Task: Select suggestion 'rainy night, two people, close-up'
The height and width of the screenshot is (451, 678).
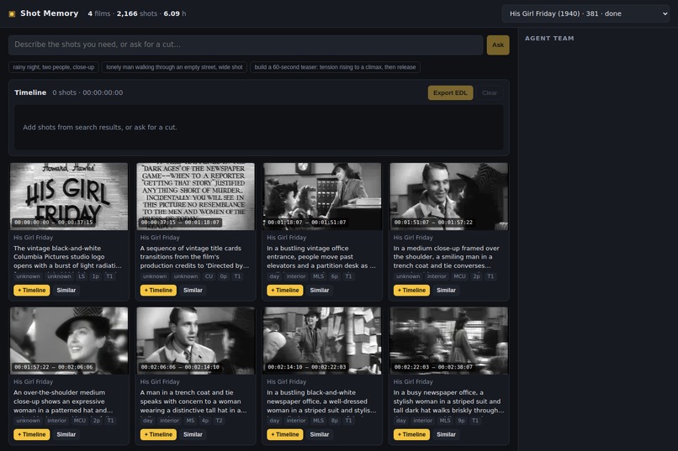Action: coord(54,67)
